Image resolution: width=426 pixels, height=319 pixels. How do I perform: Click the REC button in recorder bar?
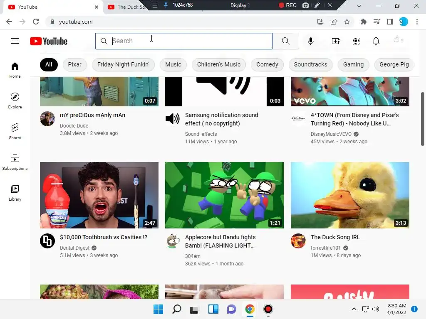pyautogui.click(x=287, y=5)
